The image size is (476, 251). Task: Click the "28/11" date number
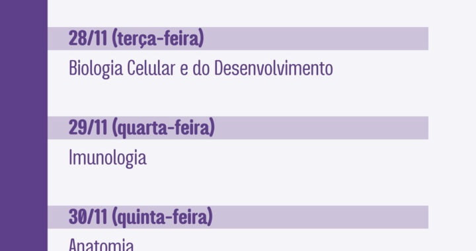(88, 38)
